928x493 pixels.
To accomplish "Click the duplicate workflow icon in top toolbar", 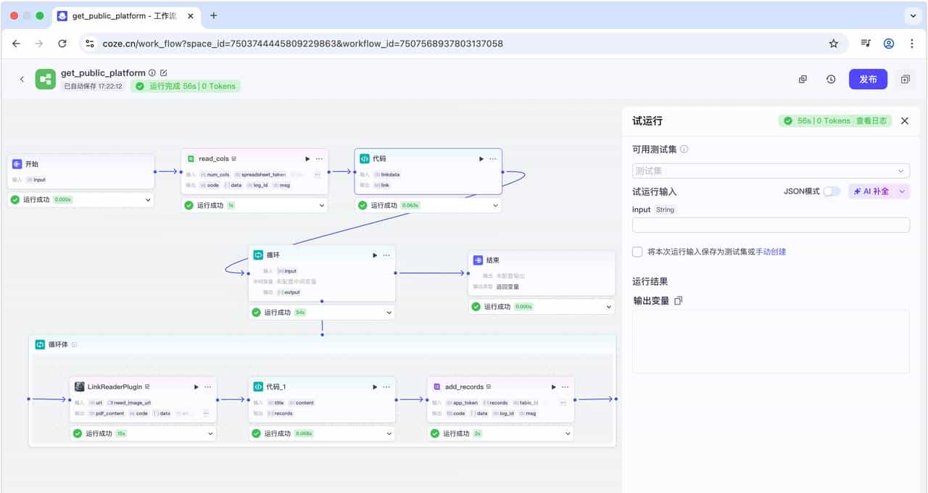I will pos(803,79).
